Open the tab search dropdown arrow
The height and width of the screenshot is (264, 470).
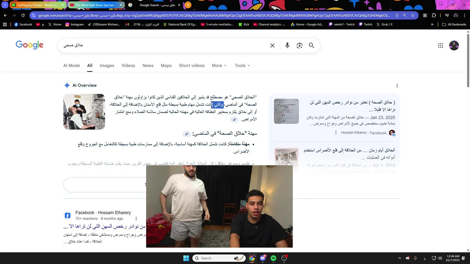point(5,5)
